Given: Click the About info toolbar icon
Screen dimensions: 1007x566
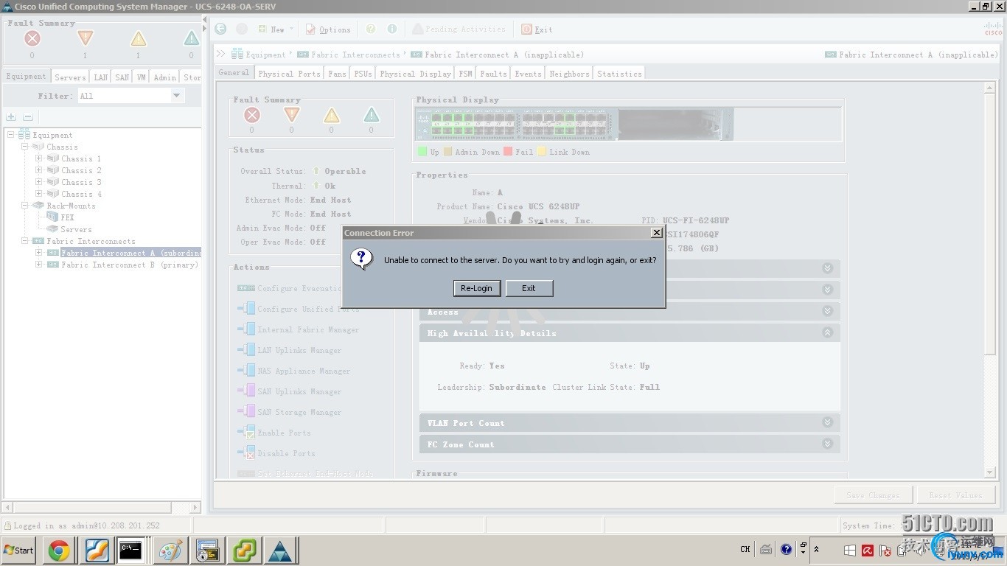Looking at the screenshot, I should coord(392,29).
